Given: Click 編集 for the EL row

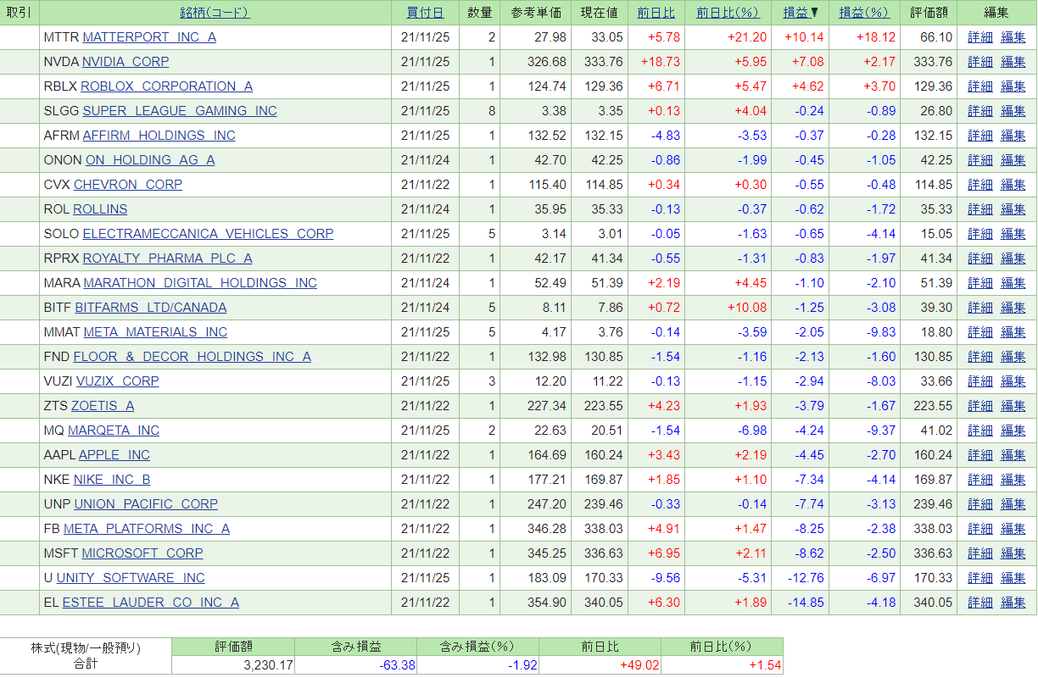Looking at the screenshot, I should click(1013, 603).
